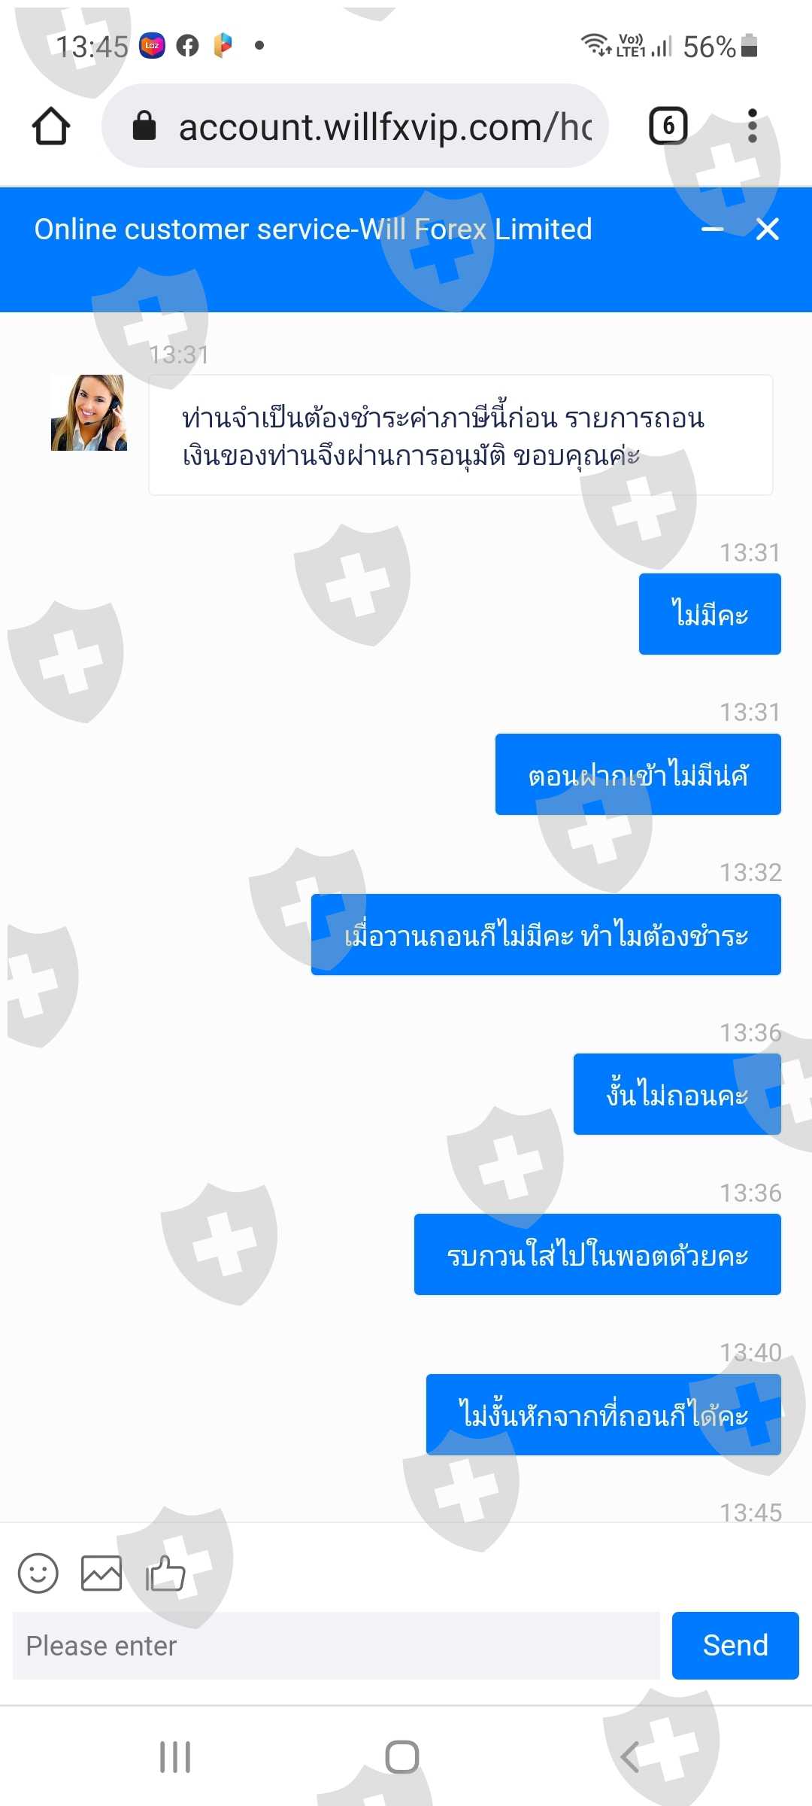The width and height of the screenshot is (812, 1806).
Task: Tap the sent message 'ไม่มีคะ'
Action: pos(710,614)
